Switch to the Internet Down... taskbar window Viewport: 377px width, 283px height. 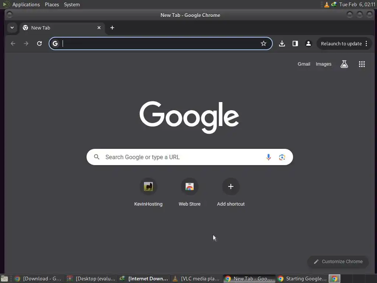pos(144,279)
